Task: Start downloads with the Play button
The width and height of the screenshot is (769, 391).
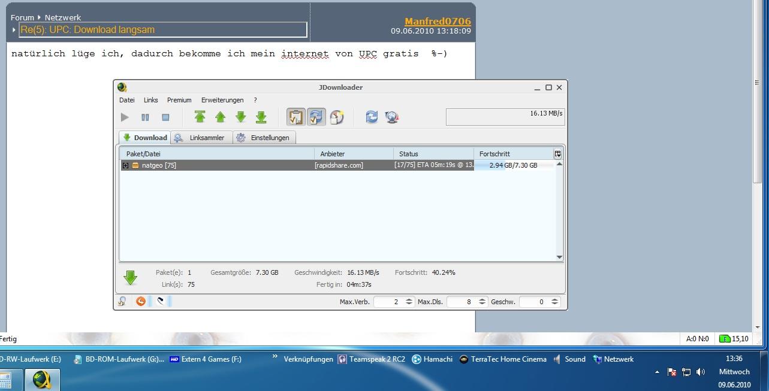Action: (x=125, y=117)
